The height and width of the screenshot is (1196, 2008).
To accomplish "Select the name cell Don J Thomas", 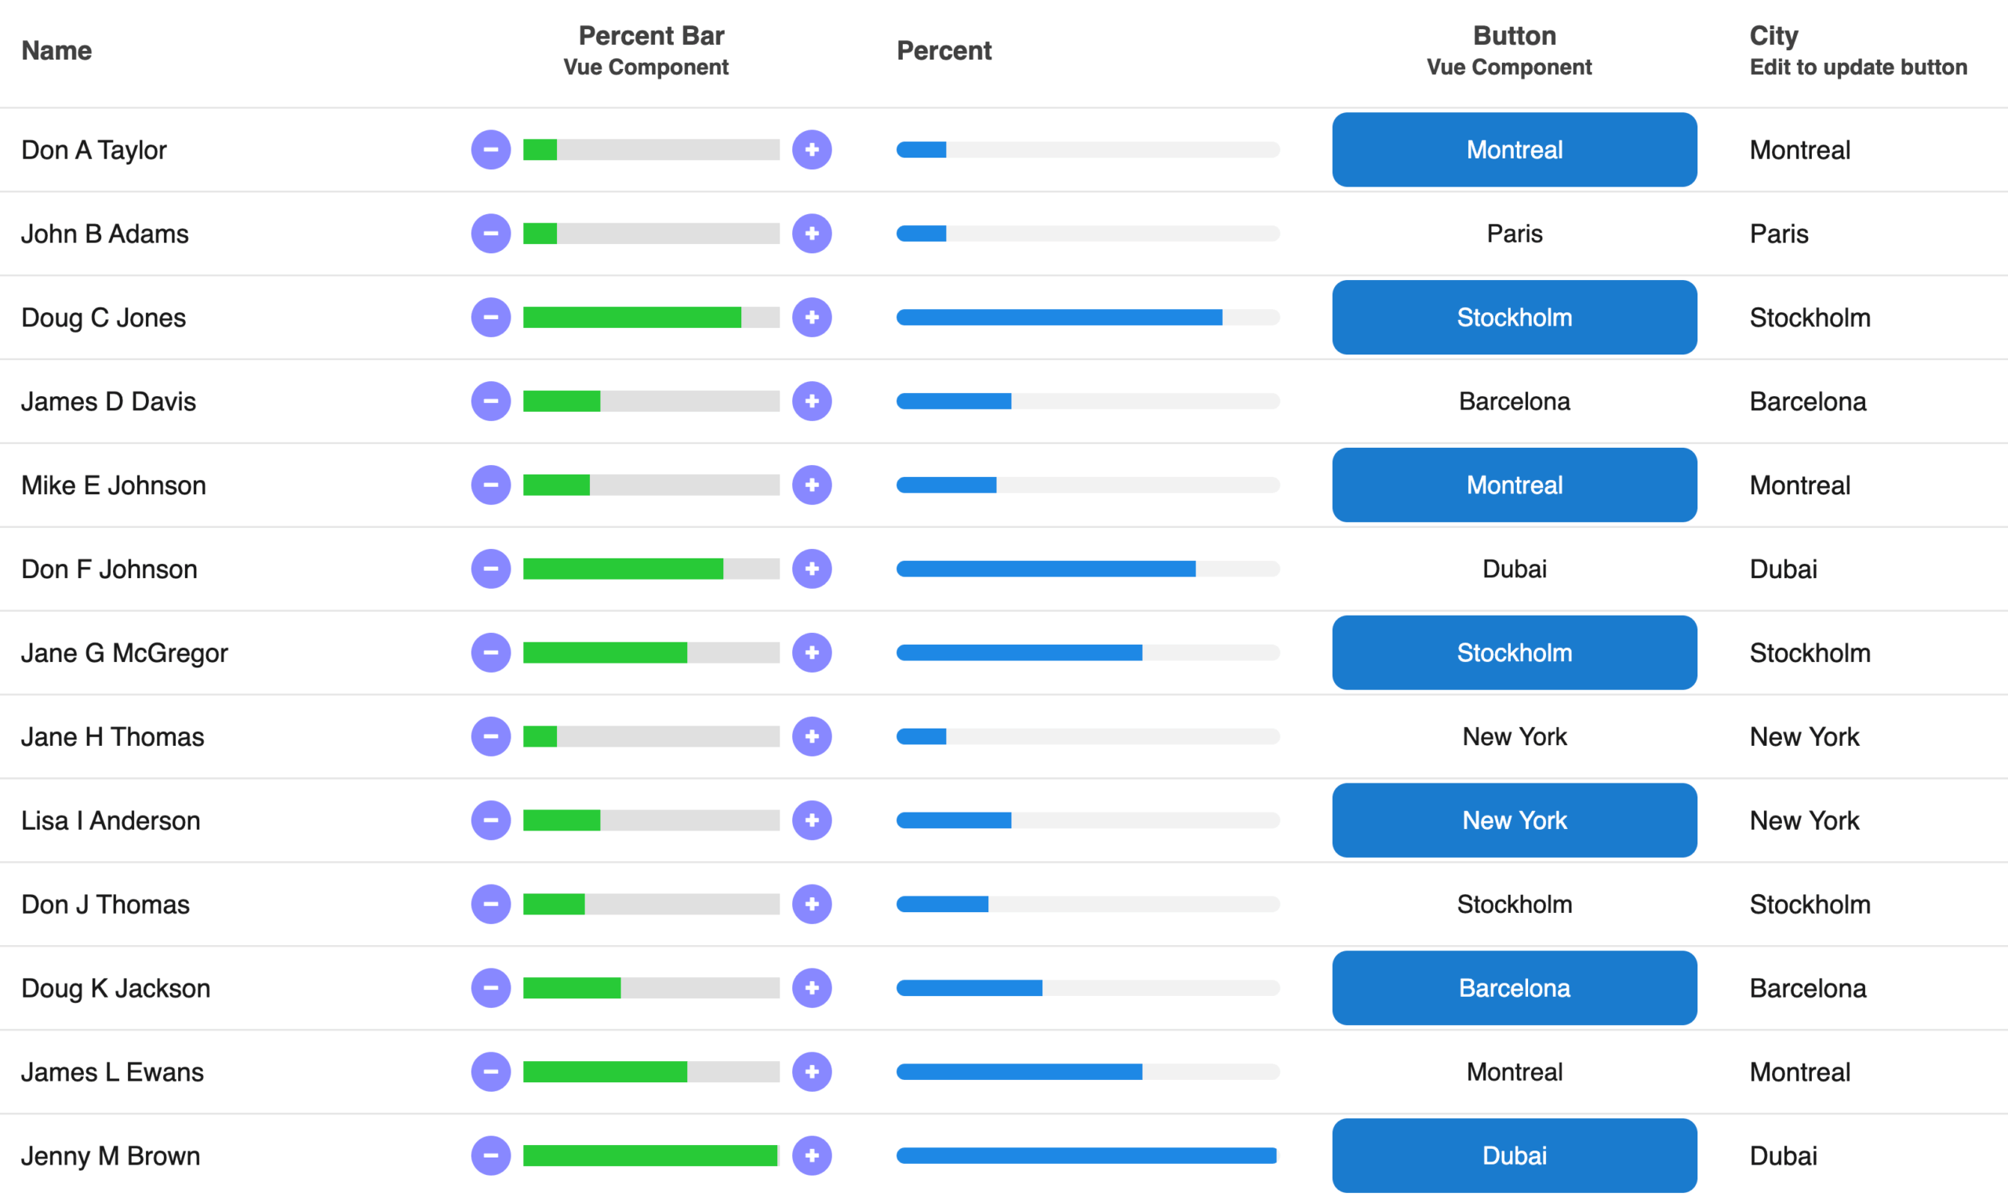I will 106,904.
